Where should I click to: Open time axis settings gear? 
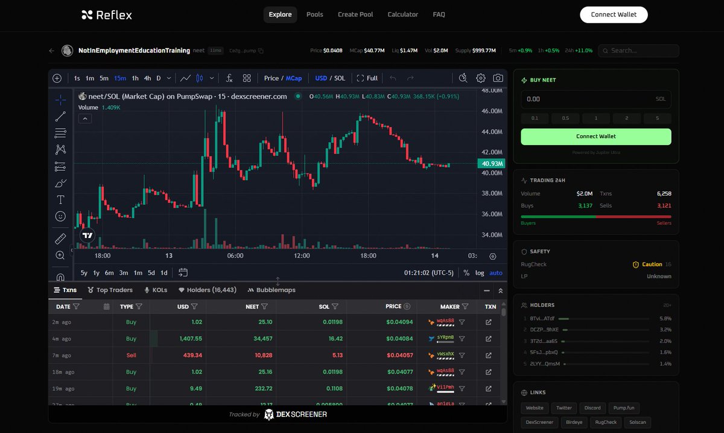pos(493,256)
